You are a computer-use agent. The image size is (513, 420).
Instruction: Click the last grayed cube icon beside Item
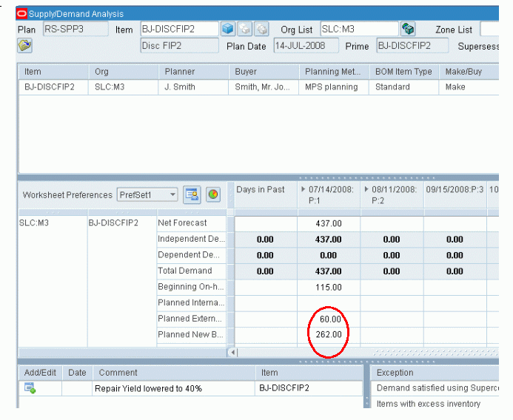261,29
